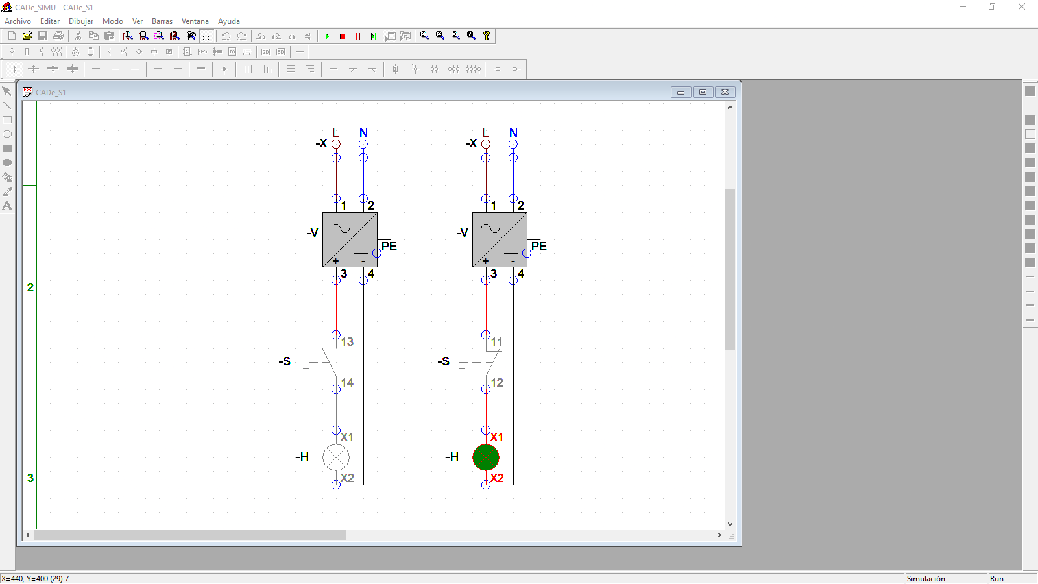Click the scroll down arrow of CADe_S1

pos(730,524)
